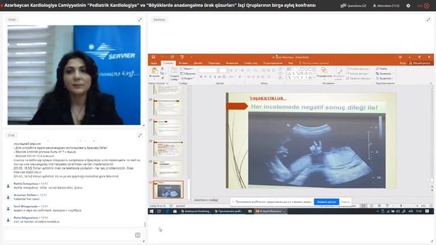Open the Windows Start button
Viewport: 436px width, 245px height.
click(x=151, y=212)
